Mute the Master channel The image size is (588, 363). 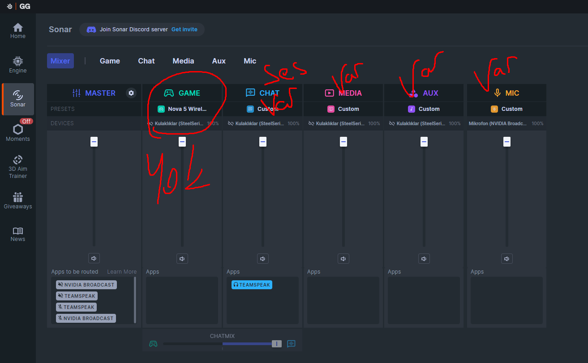click(94, 258)
